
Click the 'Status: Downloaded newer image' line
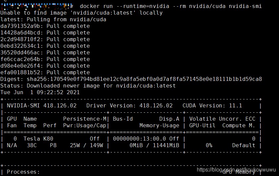pyautogui.click(x=88, y=86)
